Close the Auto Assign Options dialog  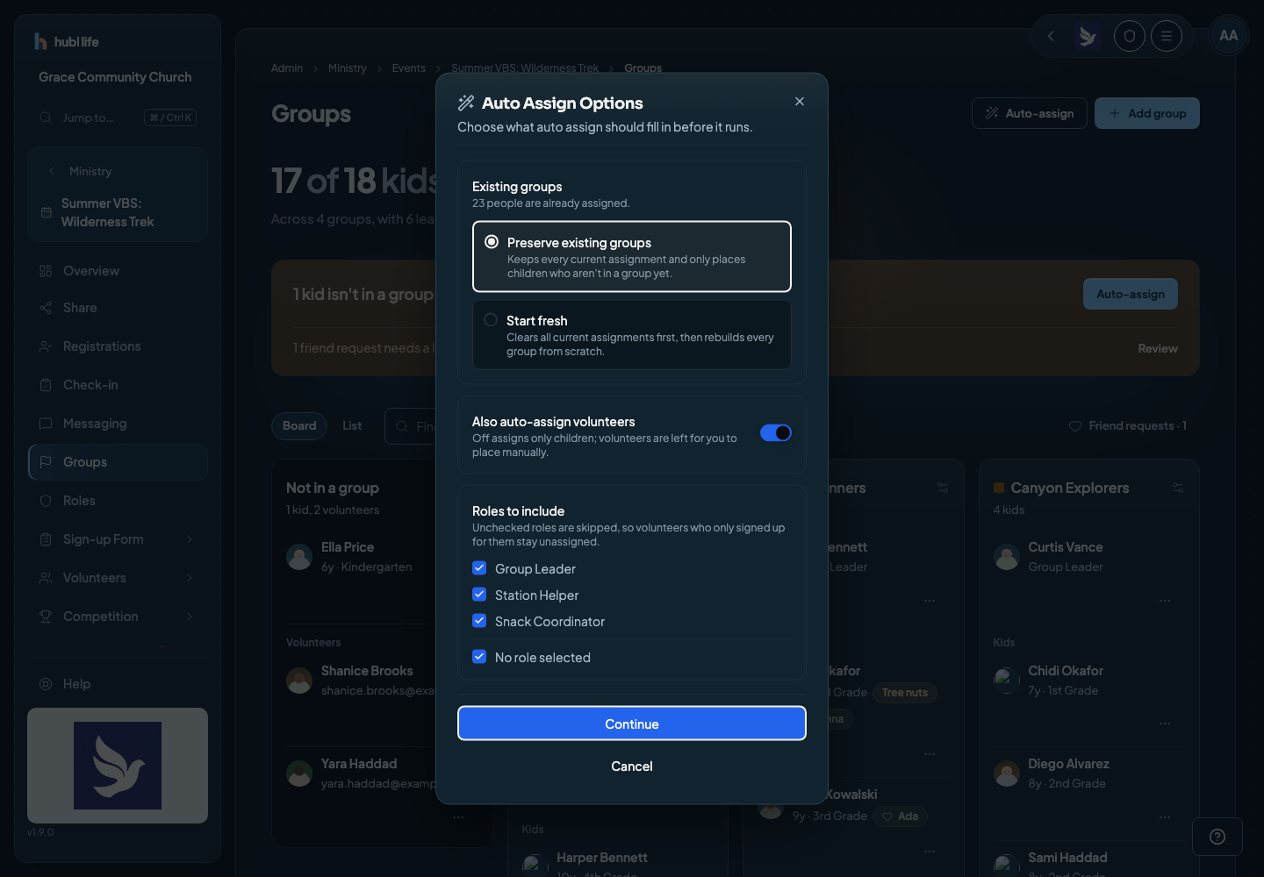800,102
